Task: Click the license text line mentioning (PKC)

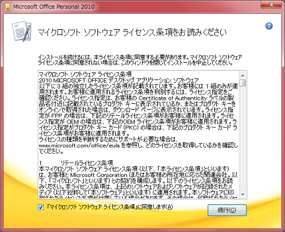Action: pyautogui.click(x=138, y=128)
